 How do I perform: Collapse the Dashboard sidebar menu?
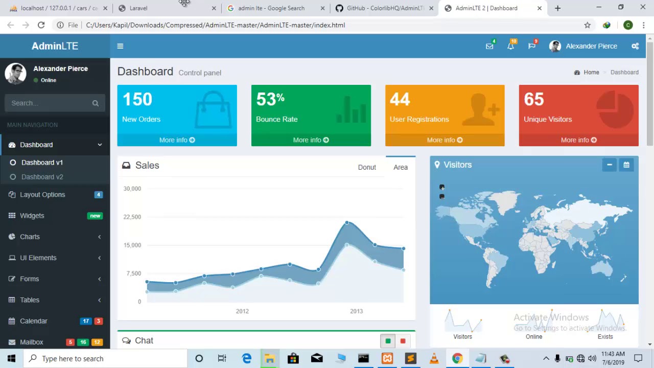pos(55,145)
